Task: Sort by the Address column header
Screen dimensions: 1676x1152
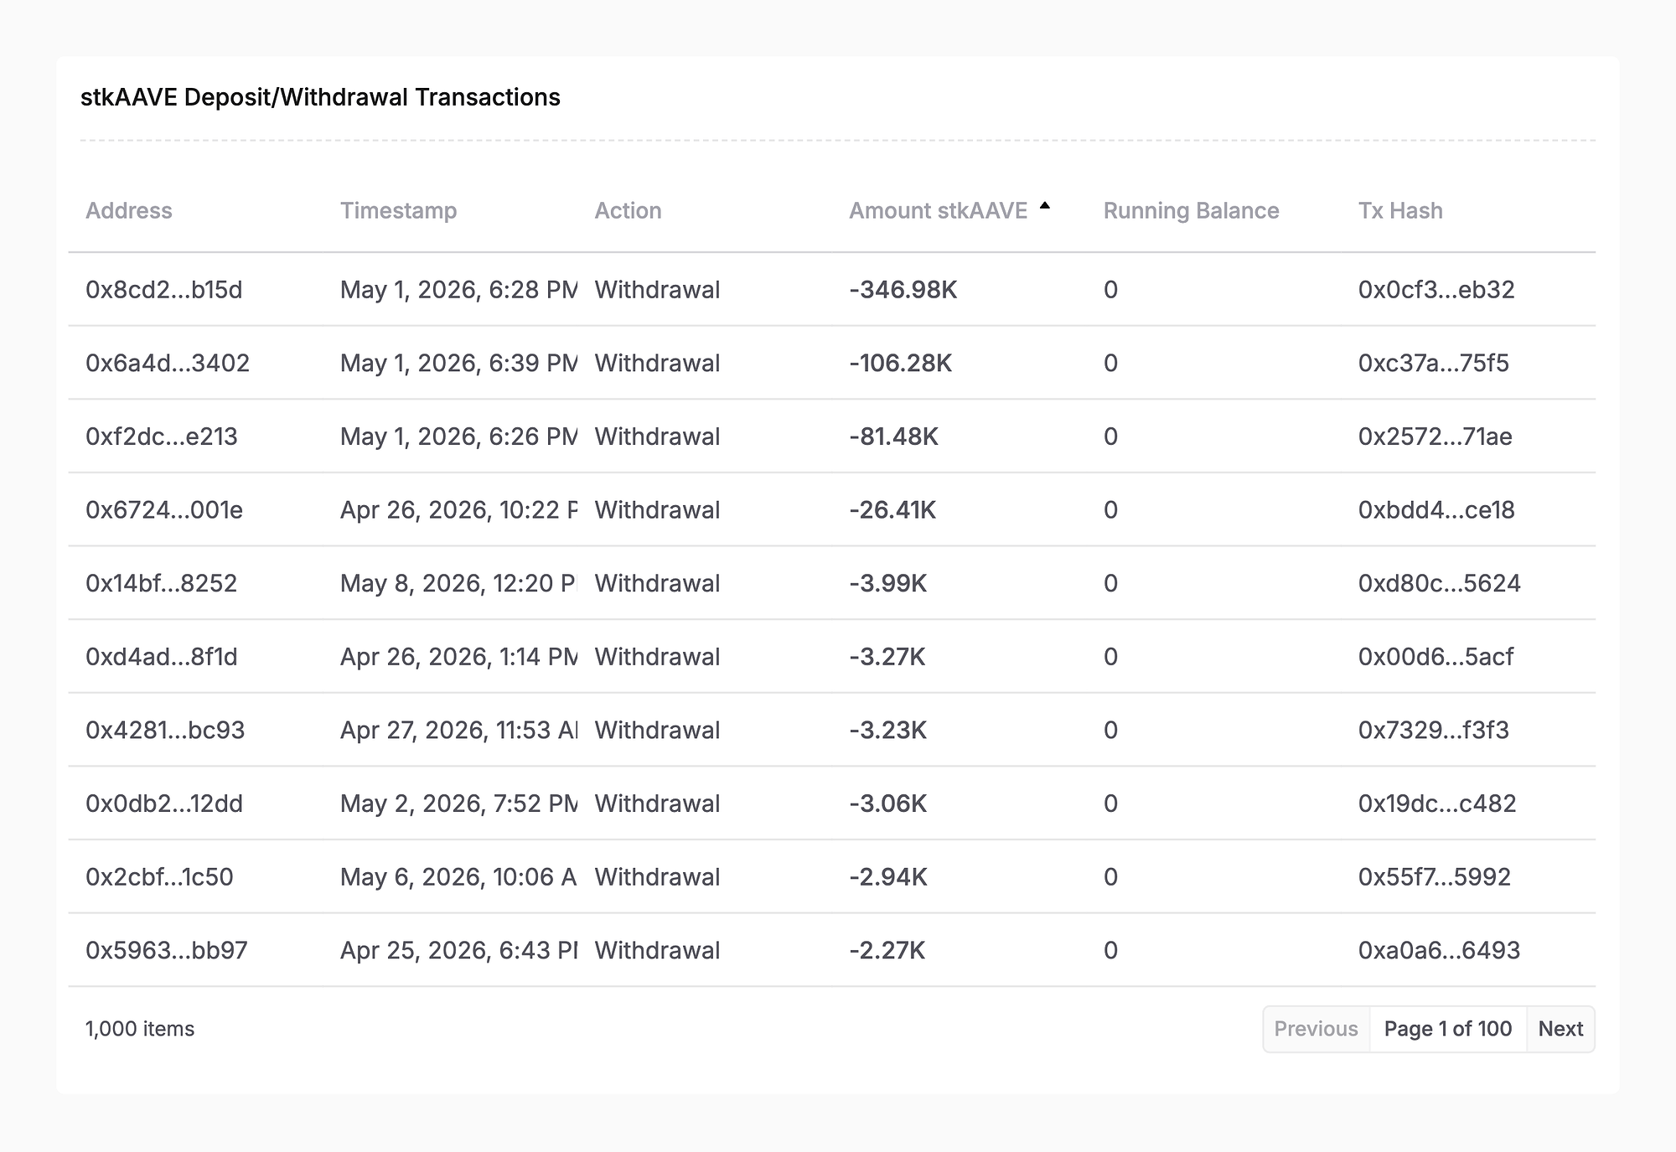Action: tap(129, 210)
